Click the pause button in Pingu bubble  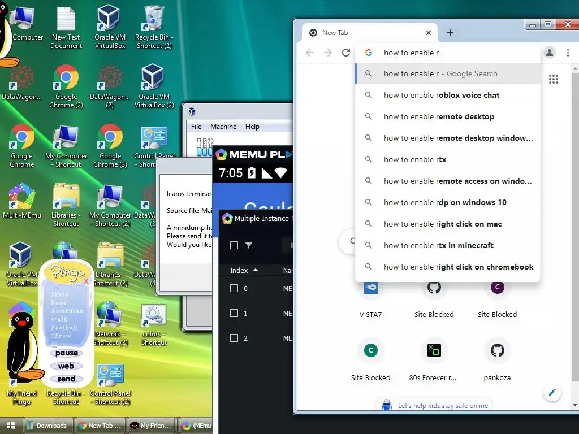pos(67,353)
